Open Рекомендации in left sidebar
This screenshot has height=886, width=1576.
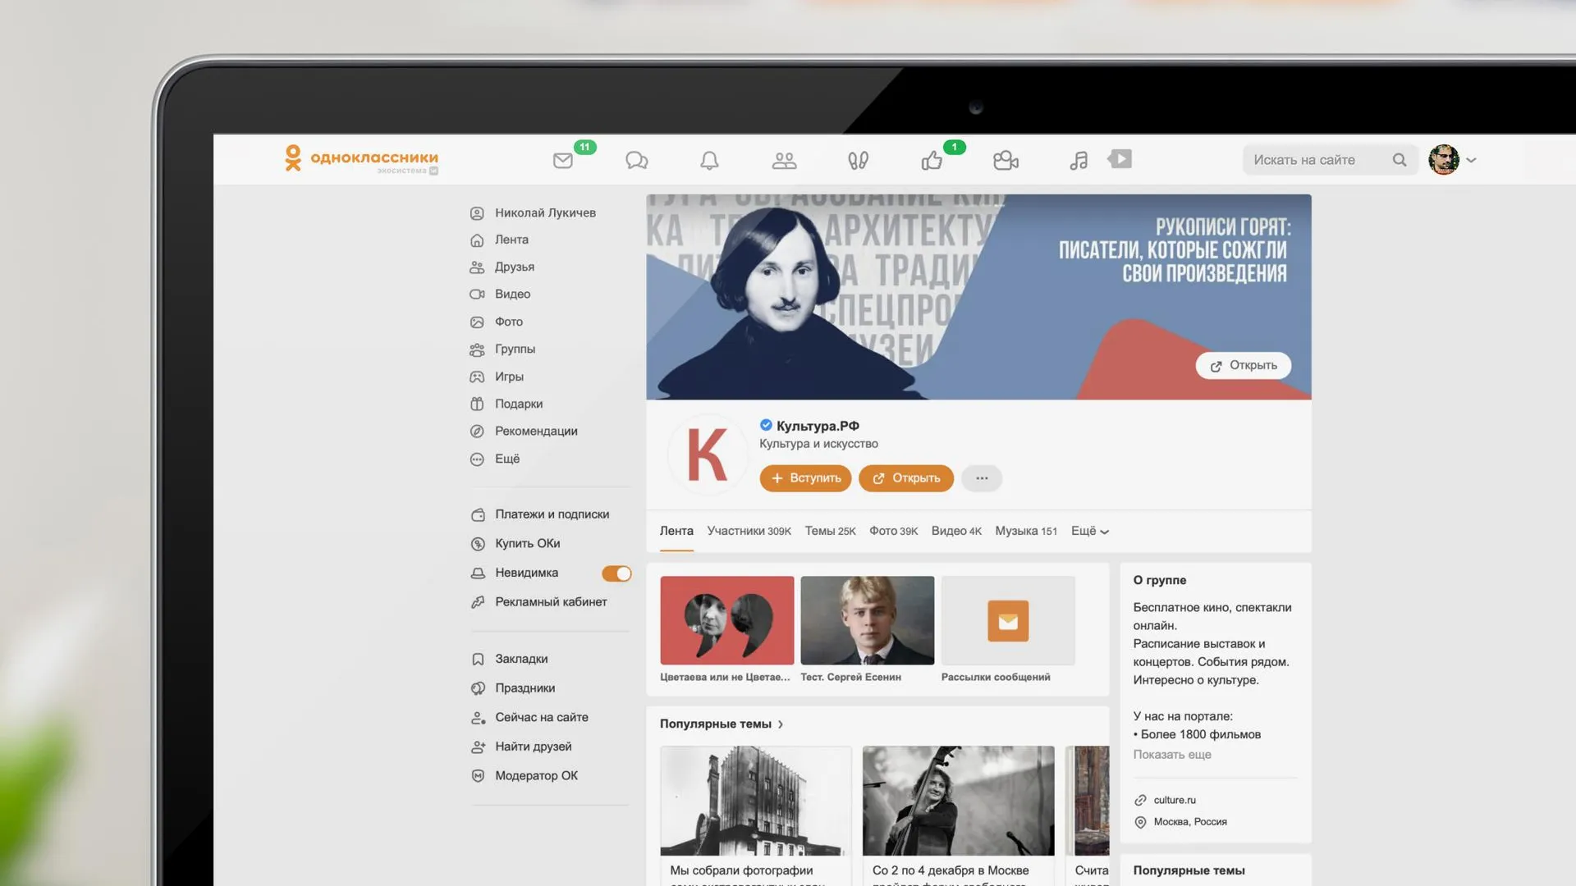(x=524, y=432)
